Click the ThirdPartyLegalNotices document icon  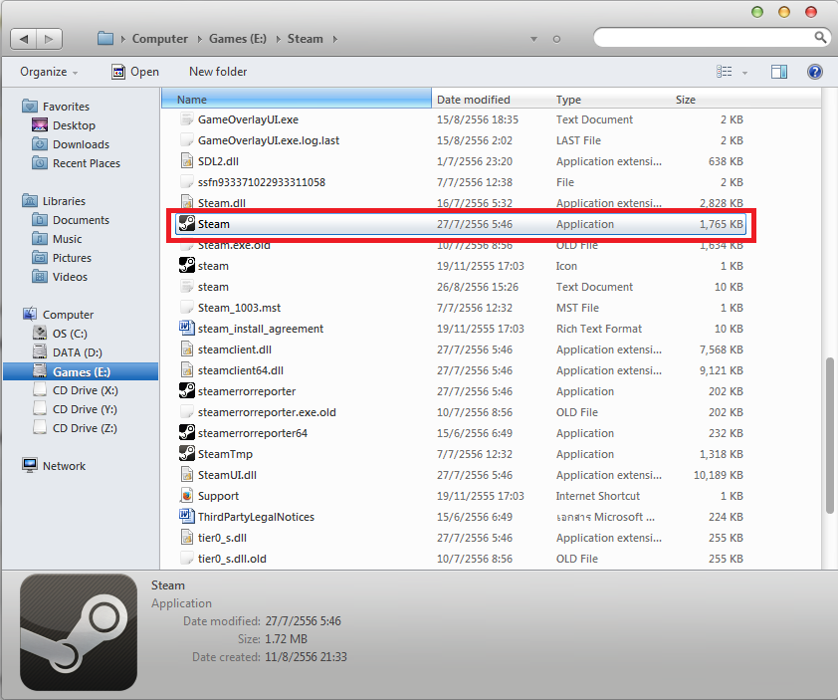point(186,517)
